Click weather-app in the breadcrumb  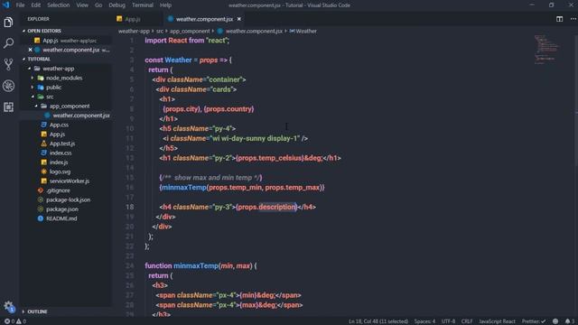(x=134, y=31)
